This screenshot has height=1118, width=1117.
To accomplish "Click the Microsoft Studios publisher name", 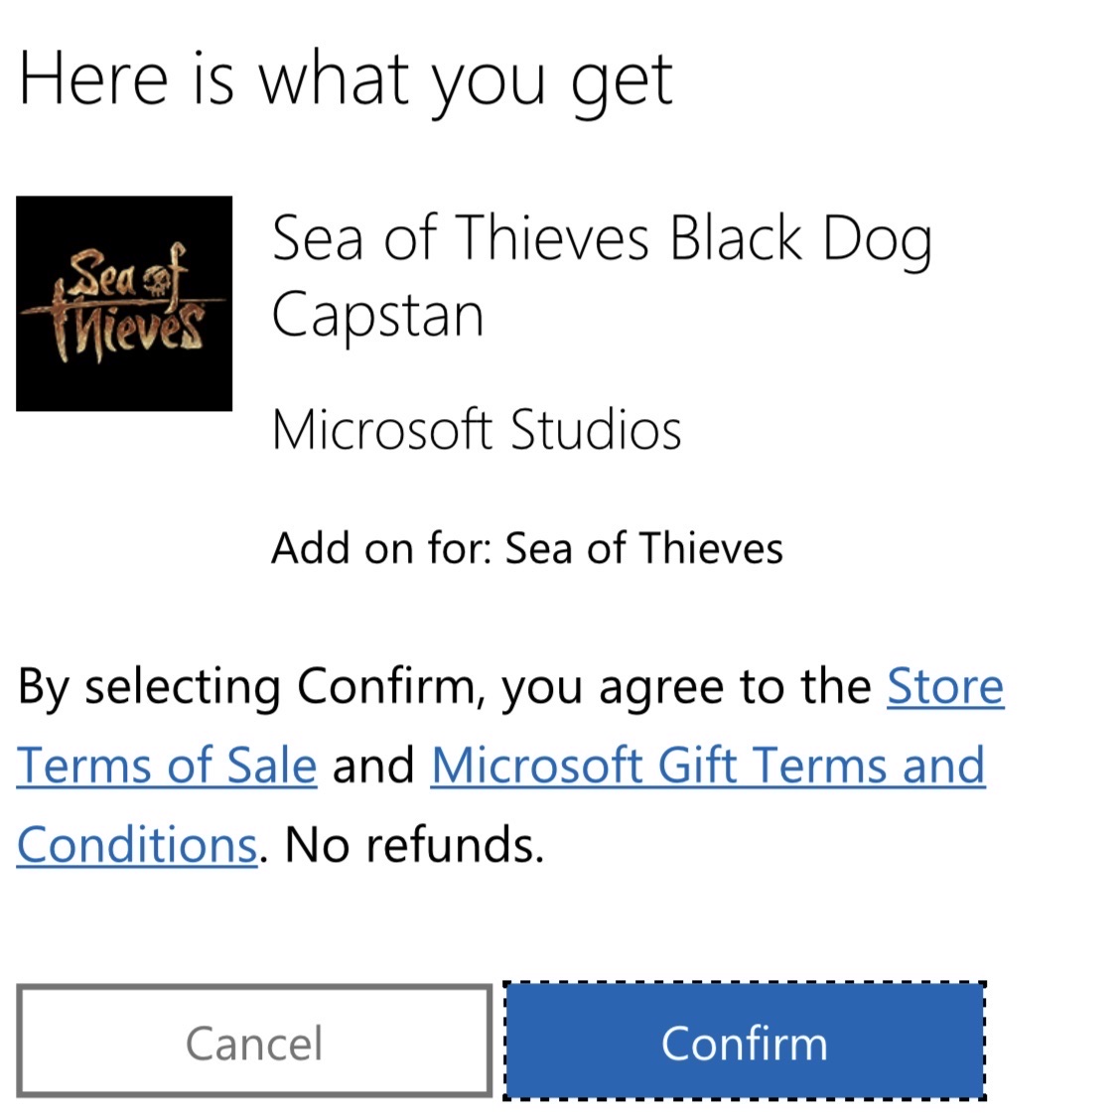I will coord(477,429).
